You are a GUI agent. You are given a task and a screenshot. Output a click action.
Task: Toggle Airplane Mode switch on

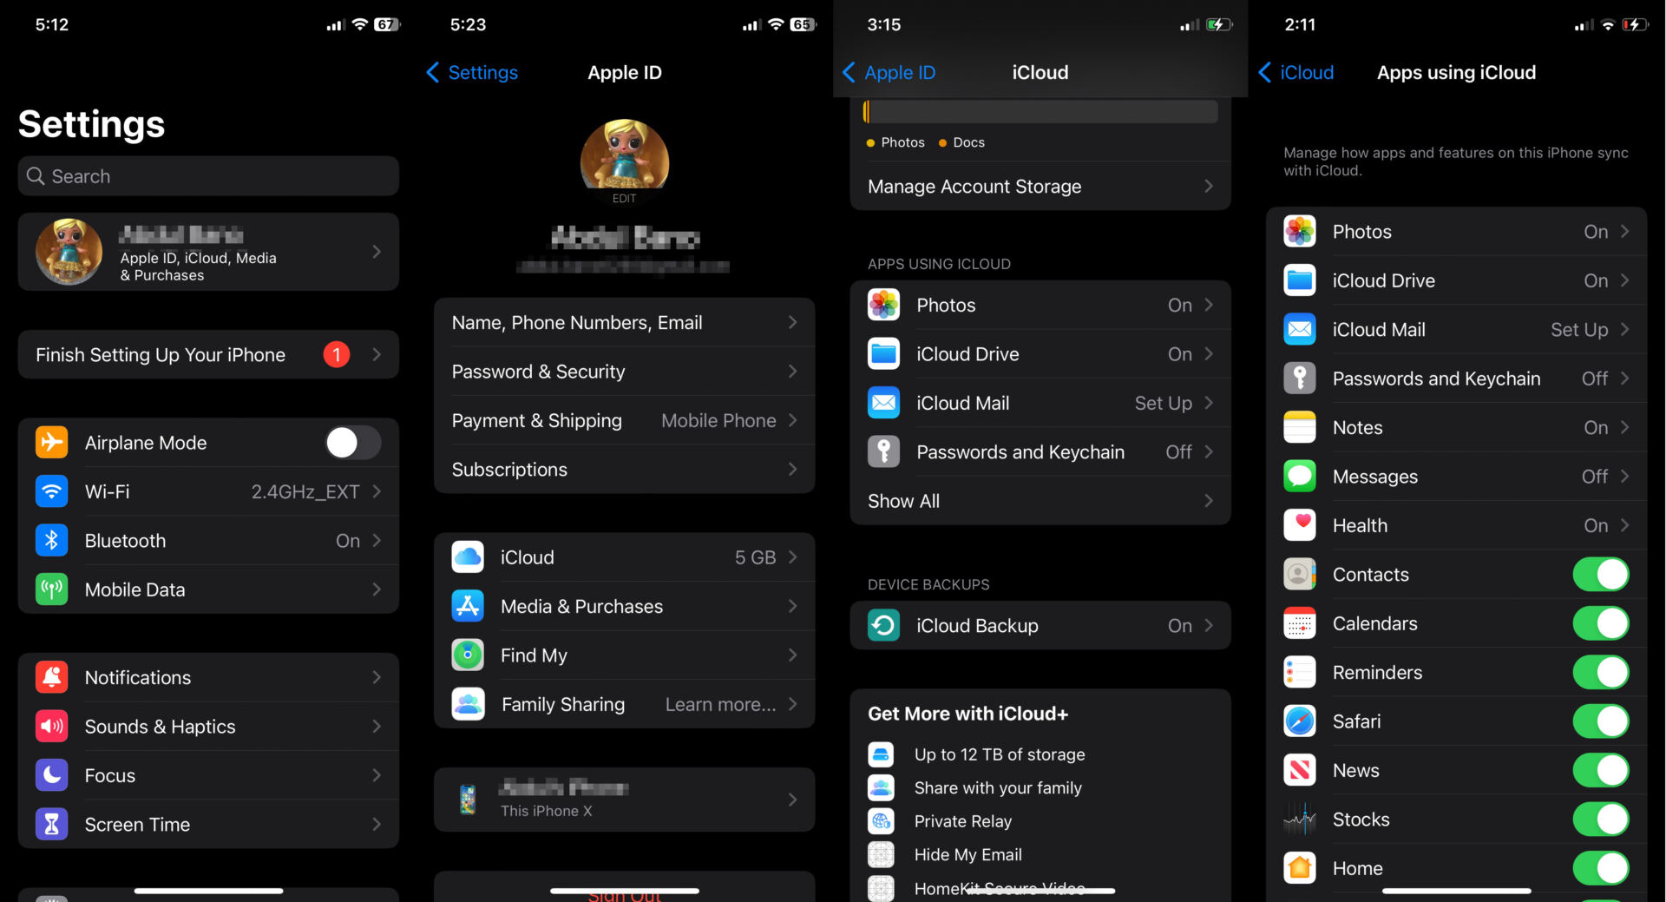point(353,442)
